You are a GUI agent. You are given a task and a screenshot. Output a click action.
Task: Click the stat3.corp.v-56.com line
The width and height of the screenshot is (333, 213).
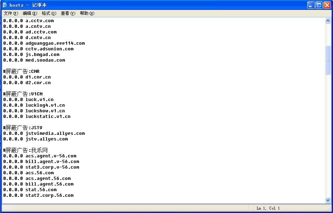(x=41, y=167)
